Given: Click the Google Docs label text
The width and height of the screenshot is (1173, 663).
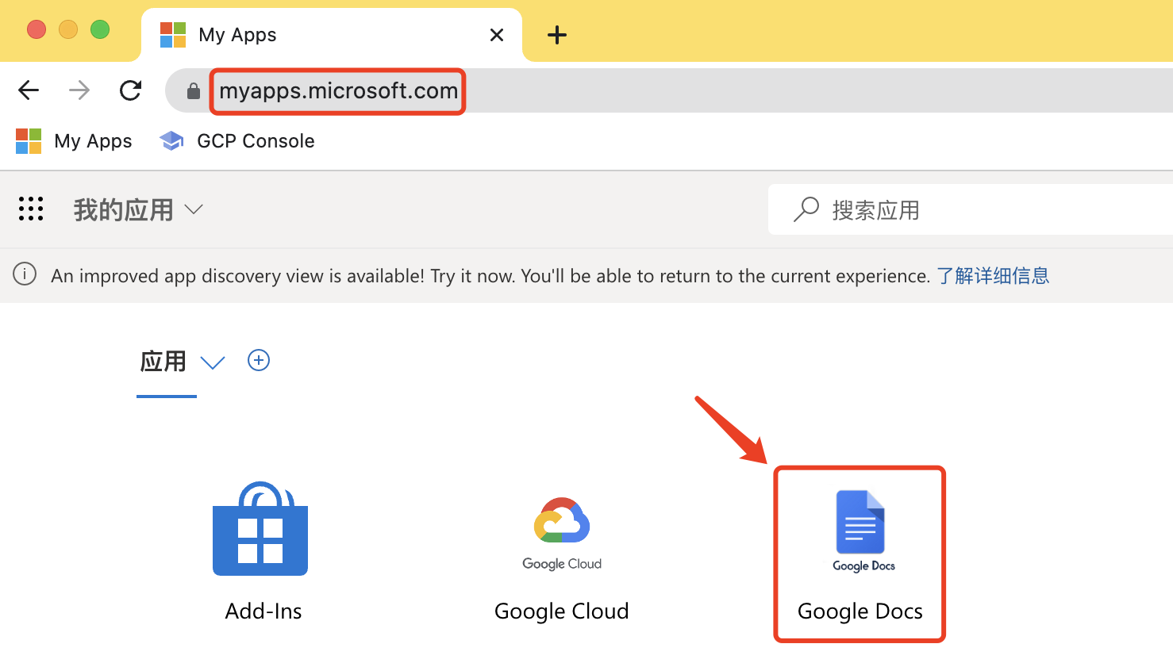Looking at the screenshot, I should pyautogui.click(x=860, y=611).
